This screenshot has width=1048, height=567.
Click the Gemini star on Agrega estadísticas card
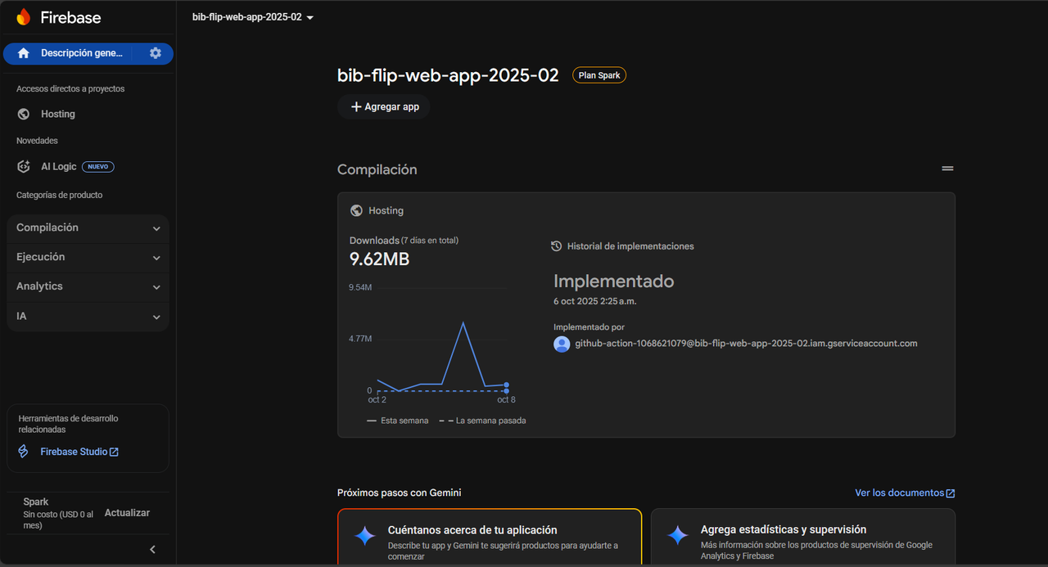[678, 536]
